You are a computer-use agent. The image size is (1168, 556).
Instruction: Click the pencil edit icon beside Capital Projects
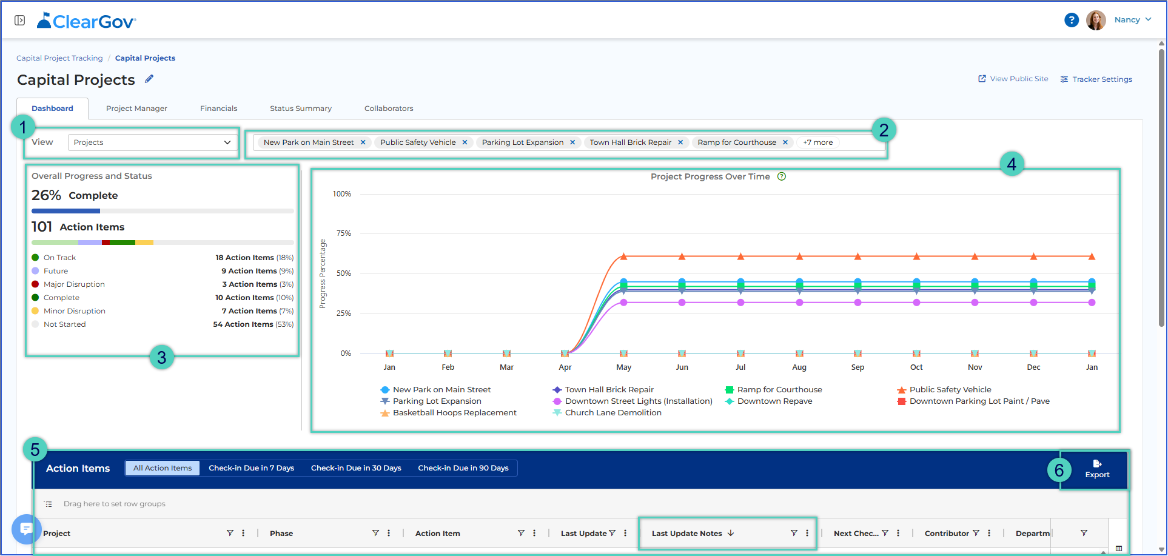tap(149, 79)
